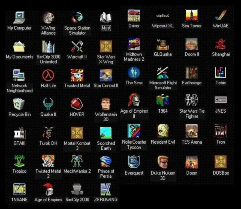Click the Quake II desktop shortcut

tap(48, 104)
